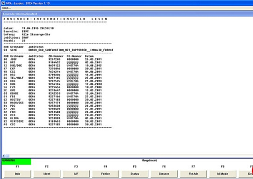The image size is (253, 179).
Task: Click ZB-Nummer 9267200 in the JBBF row
Action: click(x=54, y=59)
